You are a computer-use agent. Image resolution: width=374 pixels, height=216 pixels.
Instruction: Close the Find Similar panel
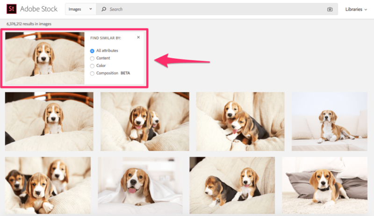point(138,37)
